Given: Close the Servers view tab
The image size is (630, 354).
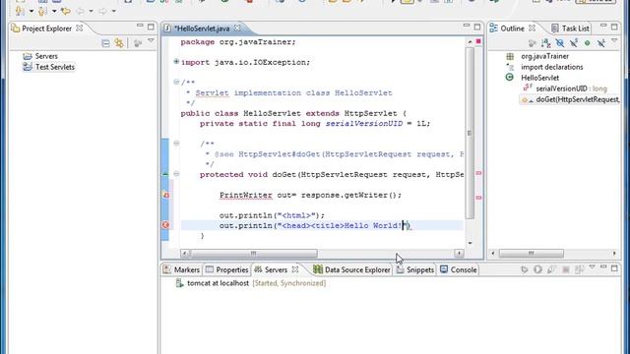Looking at the screenshot, I should (x=295, y=269).
